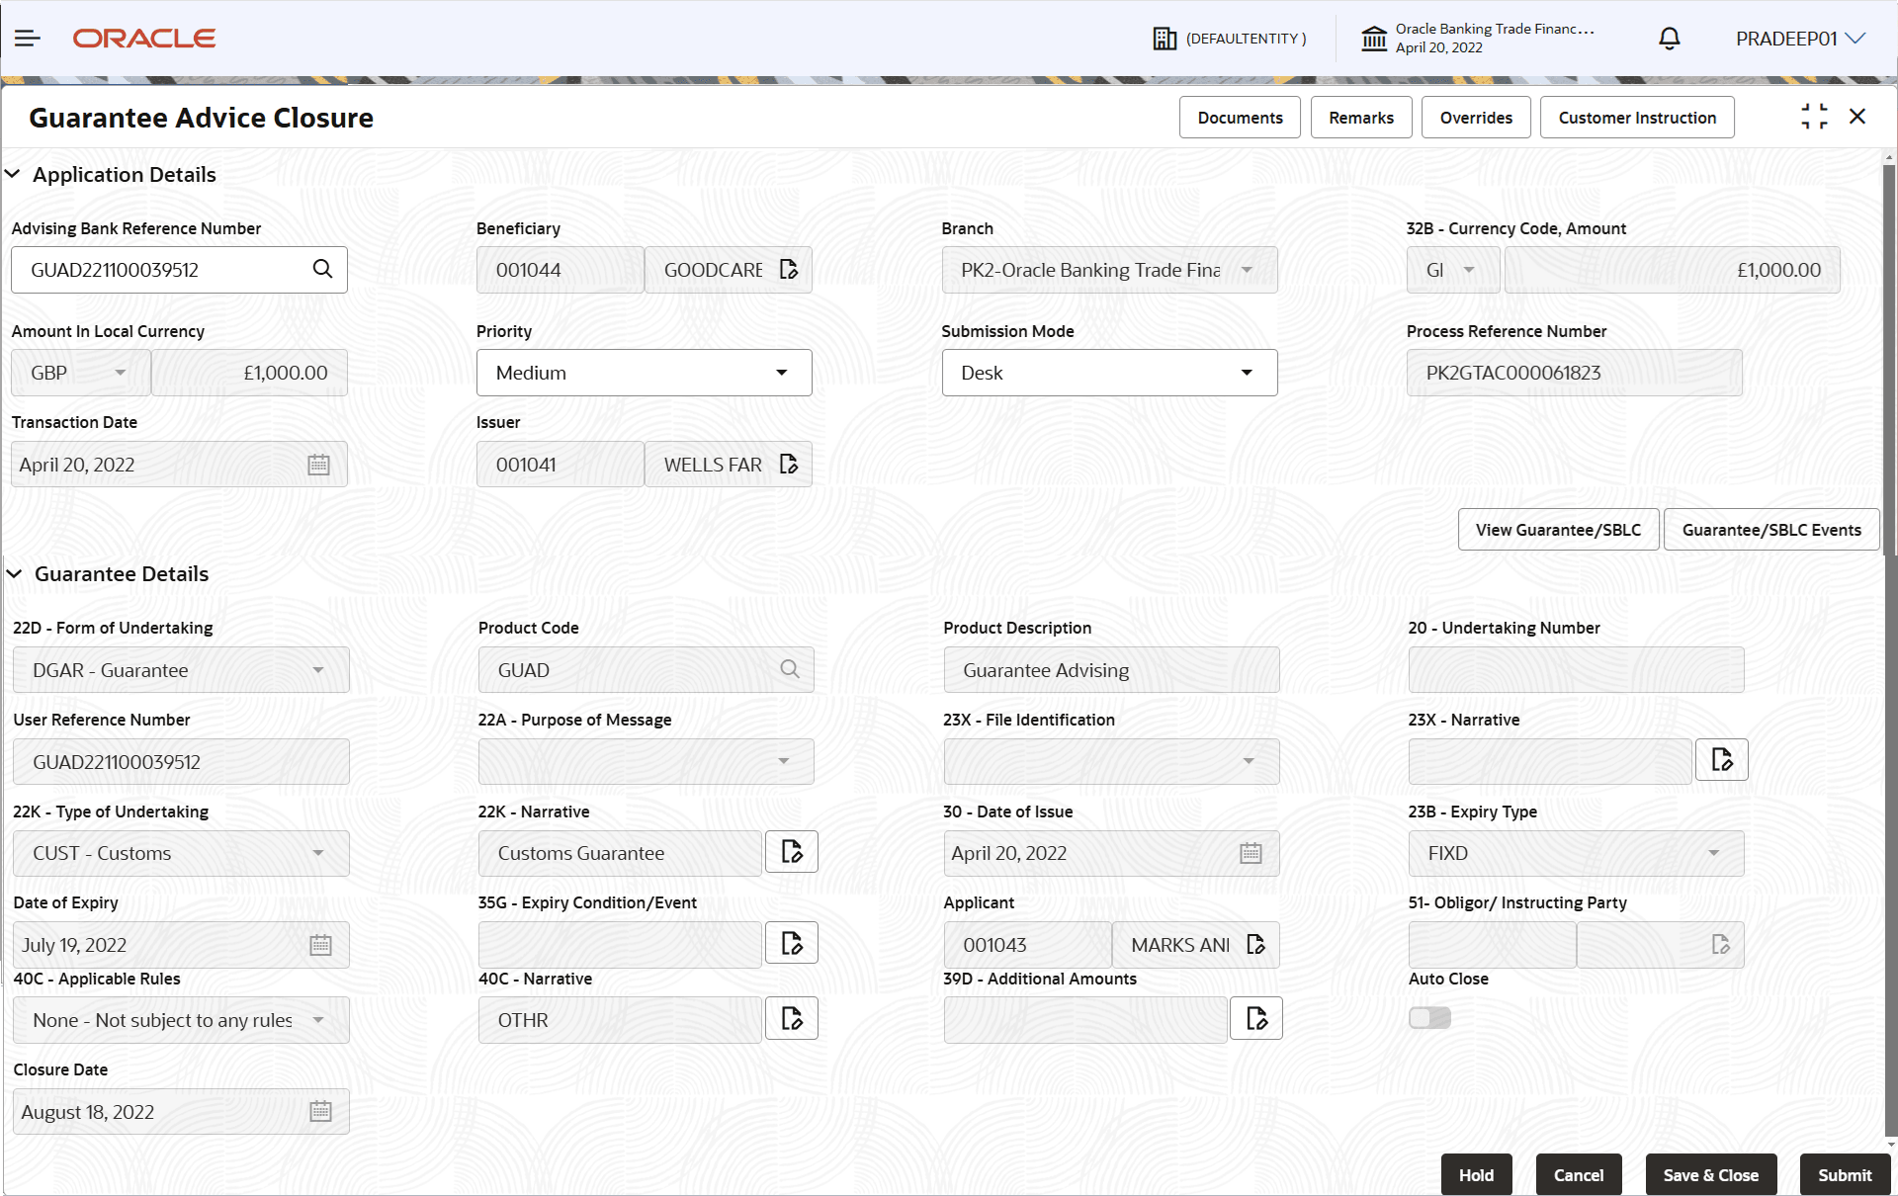
Task: Open the hamburger navigation menu
Action: pos(27,38)
